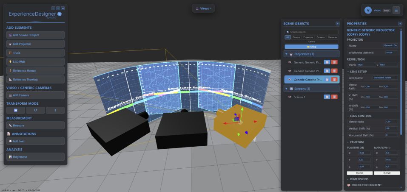407x192 pixels.
Task: Delete the second projector with red trash icon
Action: [x=334, y=71]
